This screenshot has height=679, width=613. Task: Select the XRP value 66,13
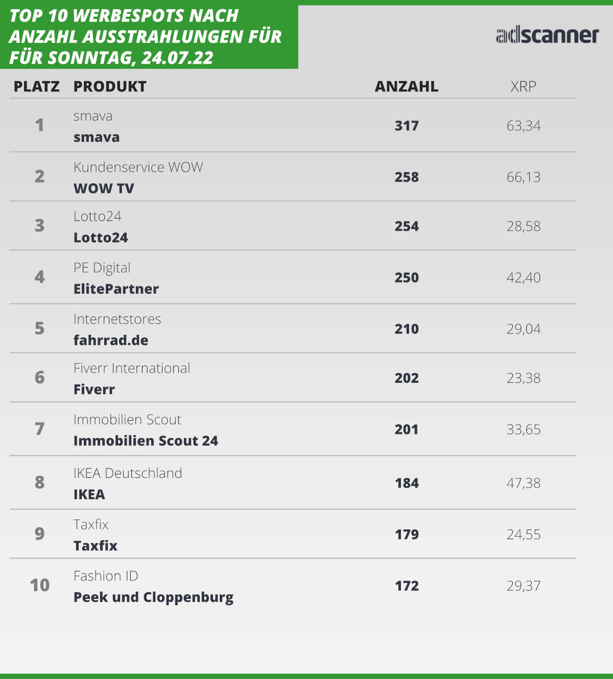pyautogui.click(x=524, y=177)
